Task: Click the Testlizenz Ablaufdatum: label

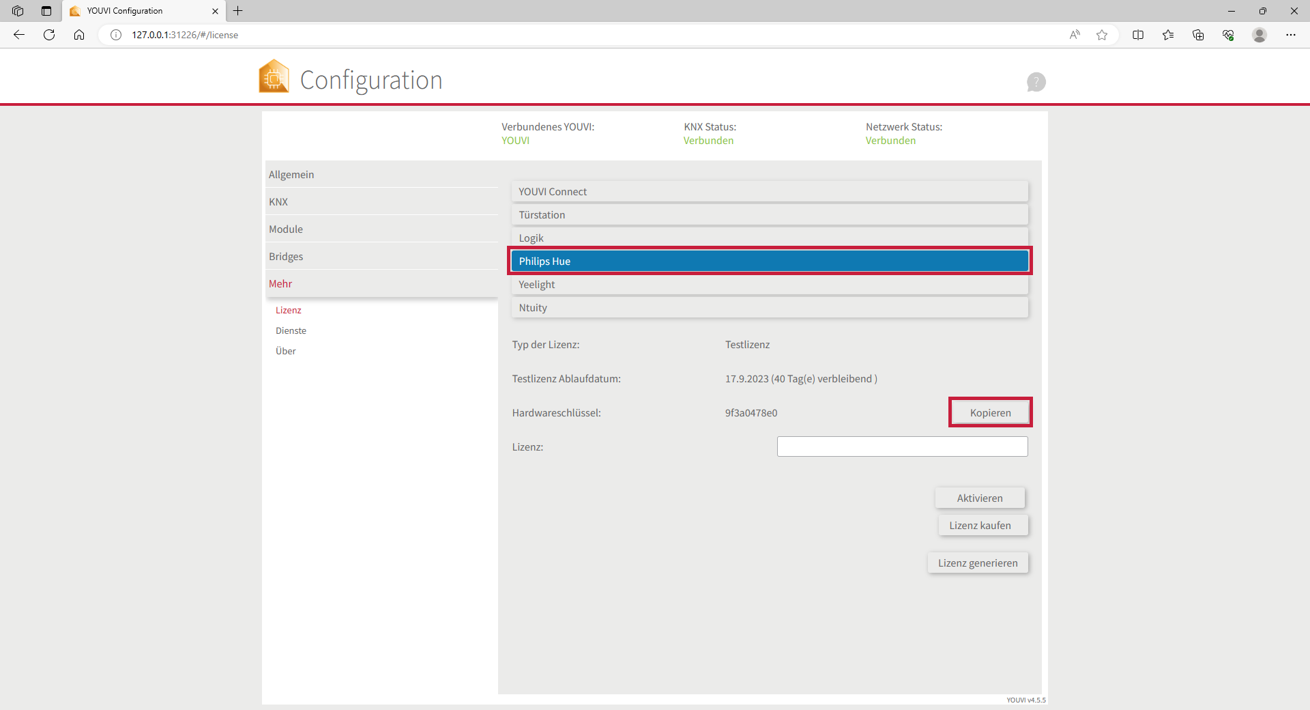Action: pyautogui.click(x=566, y=379)
